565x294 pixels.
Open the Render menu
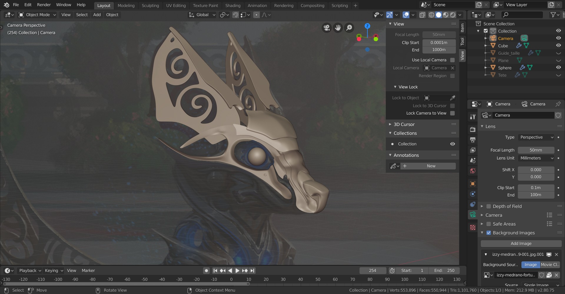44,5
